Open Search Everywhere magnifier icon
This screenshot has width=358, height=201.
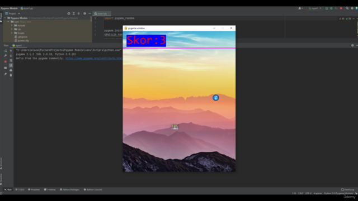[347, 8]
